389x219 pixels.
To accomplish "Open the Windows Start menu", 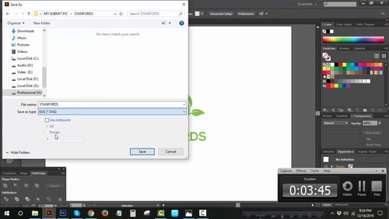I will click(7, 213).
